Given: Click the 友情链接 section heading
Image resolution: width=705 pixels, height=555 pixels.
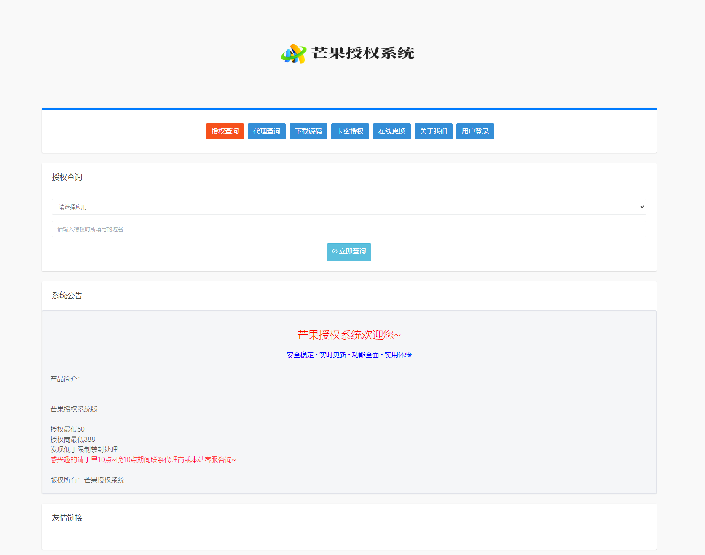Looking at the screenshot, I should coord(67,518).
